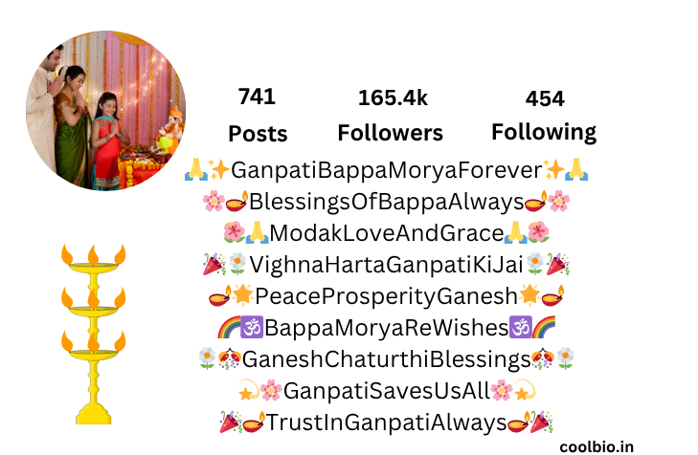This screenshot has width=698, height=455.
Task: Select the VighnaHartaGanpatiKiJai bio text
Action: pos(386,265)
